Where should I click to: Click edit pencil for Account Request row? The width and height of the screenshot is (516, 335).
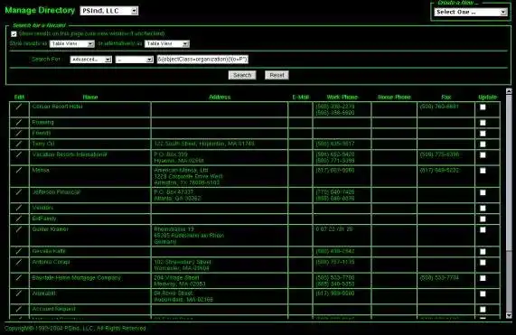[19, 309]
